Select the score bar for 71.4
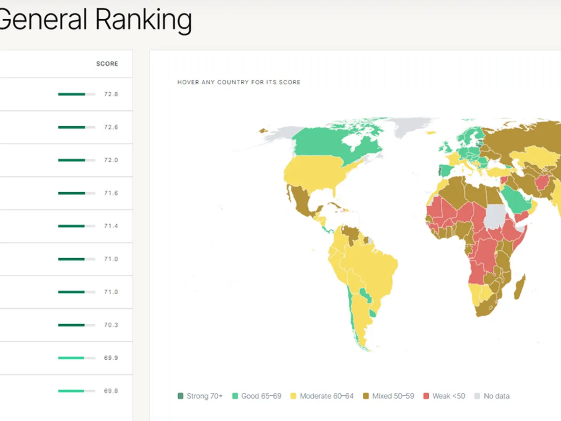This screenshot has height=421, width=561. click(77, 226)
